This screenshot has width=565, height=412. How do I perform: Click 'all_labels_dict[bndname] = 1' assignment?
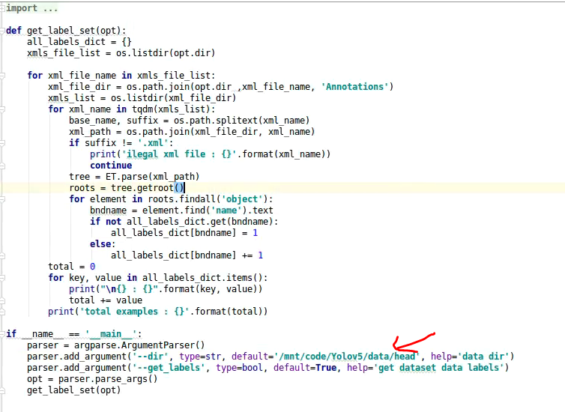184,233
